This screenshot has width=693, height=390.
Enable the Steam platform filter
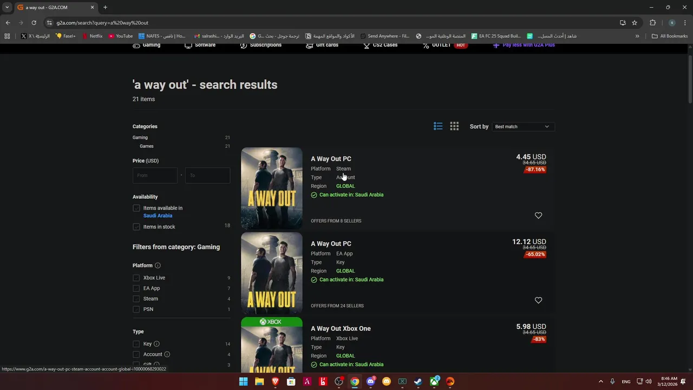136,298
